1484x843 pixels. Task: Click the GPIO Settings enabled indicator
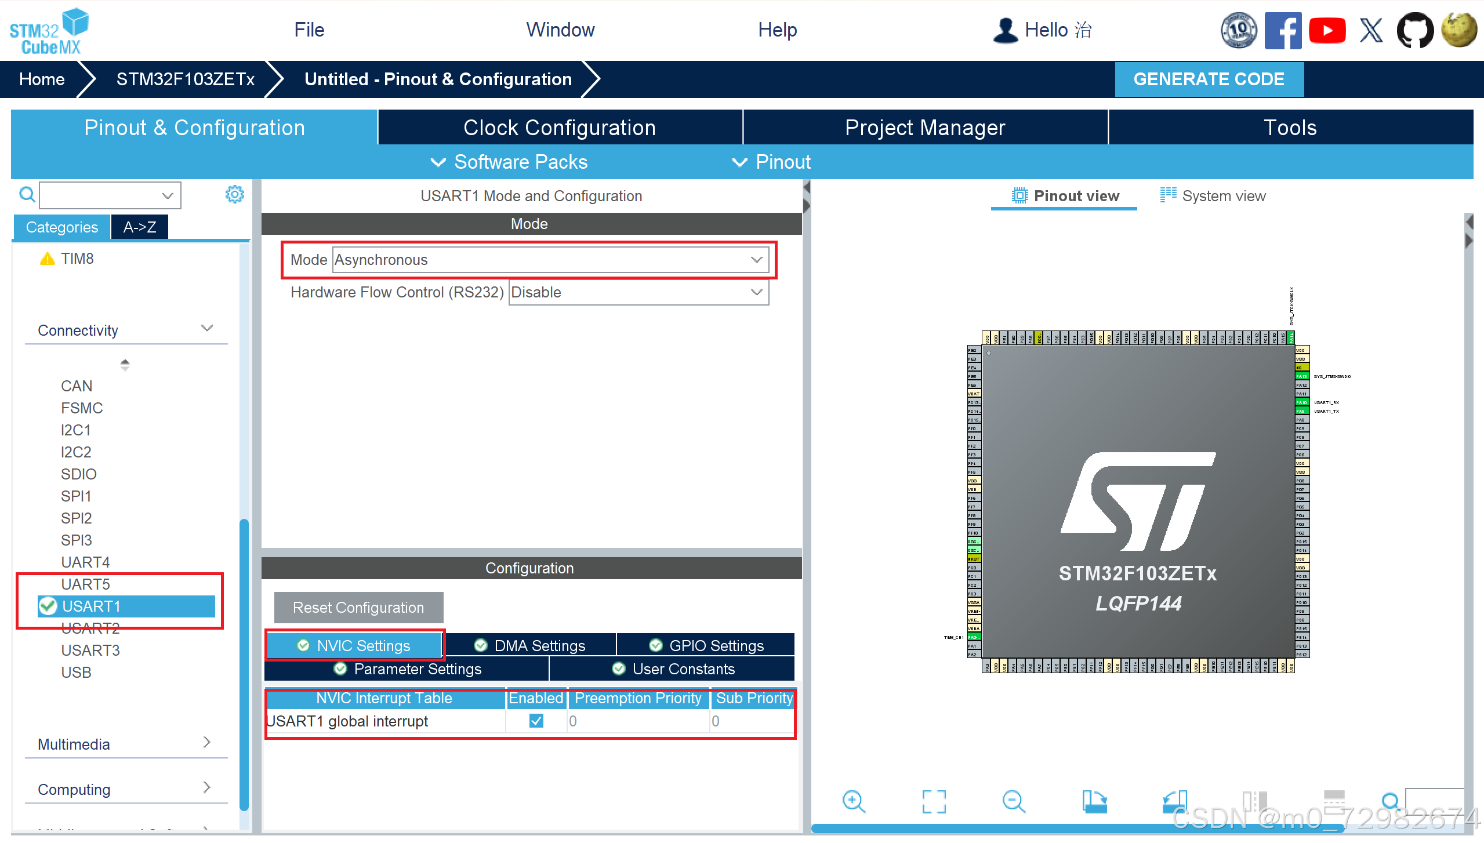click(x=655, y=645)
